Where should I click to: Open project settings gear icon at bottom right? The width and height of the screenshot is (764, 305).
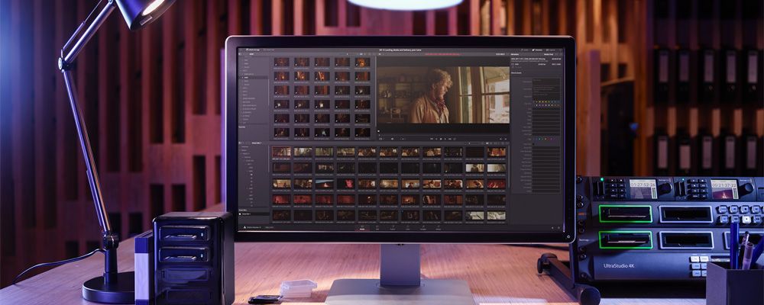pyautogui.click(x=559, y=228)
